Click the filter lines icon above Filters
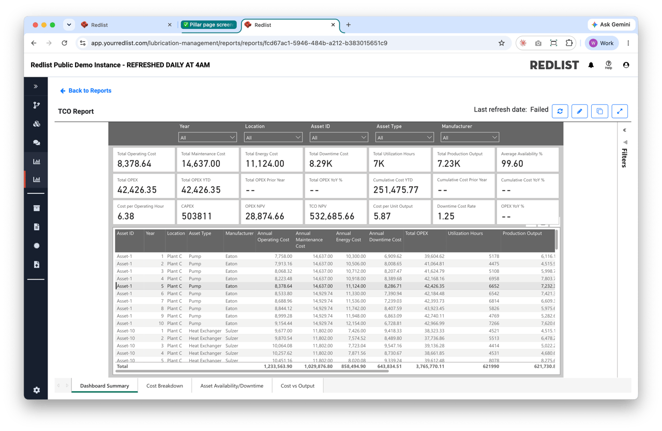The height and width of the screenshot is (431, 662). tap(625, 142)
